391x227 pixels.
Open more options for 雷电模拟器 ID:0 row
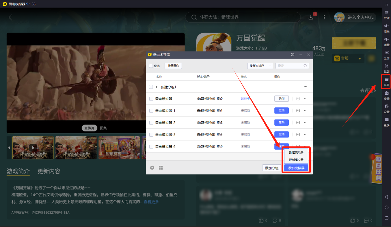tap(306, 99)
